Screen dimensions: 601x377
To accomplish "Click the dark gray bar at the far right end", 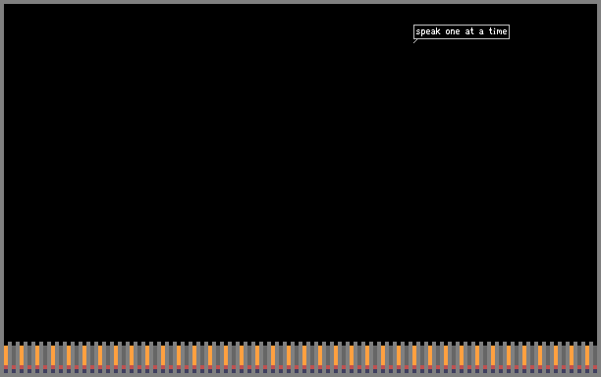I will 595,355.
